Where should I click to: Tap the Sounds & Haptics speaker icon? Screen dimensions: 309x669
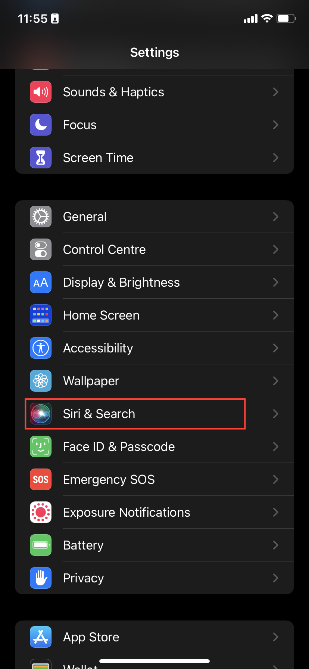[x=41, y=92]
